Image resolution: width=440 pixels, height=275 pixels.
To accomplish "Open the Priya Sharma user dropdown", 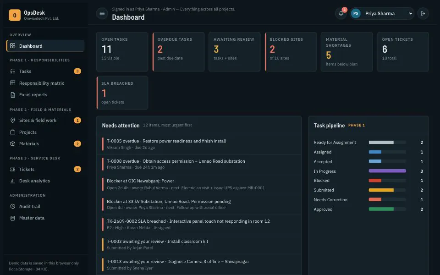I will (382, 13).
